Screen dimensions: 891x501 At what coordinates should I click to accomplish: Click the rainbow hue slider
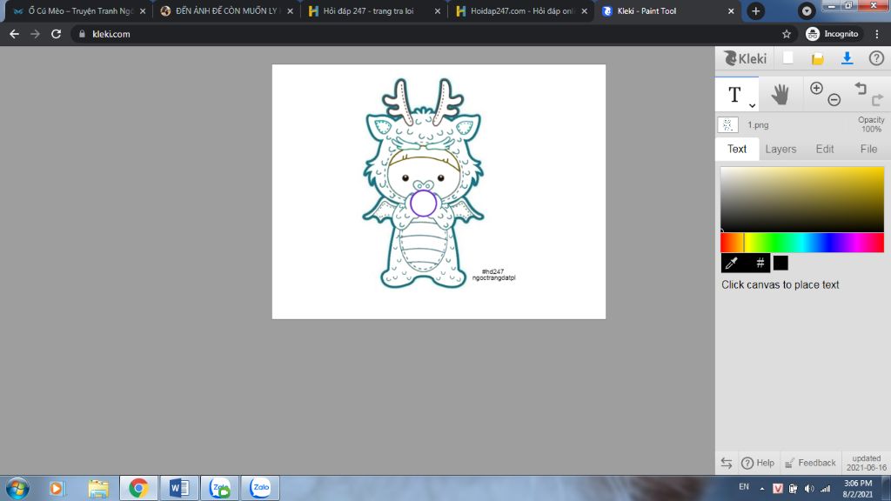click(801, 243)
